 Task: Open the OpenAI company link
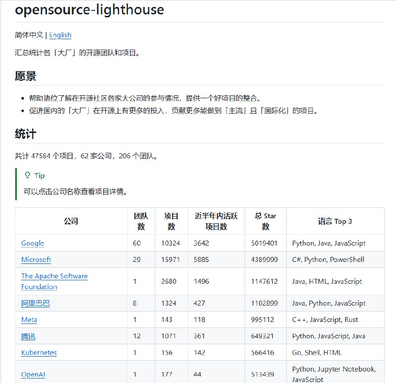33,374
